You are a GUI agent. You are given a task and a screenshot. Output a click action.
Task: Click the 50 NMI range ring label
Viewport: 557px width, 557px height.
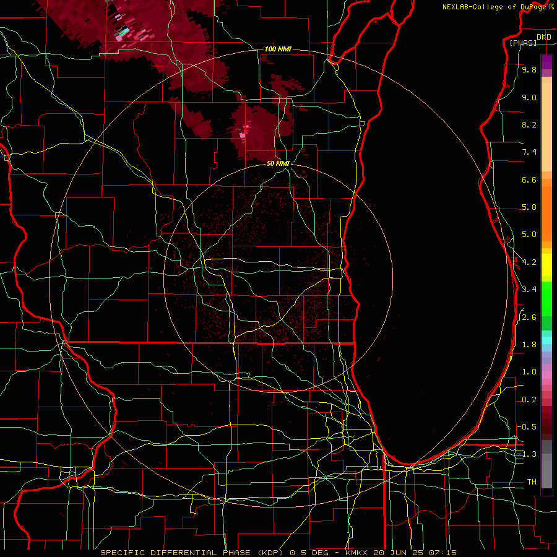[x=278, y=163]
